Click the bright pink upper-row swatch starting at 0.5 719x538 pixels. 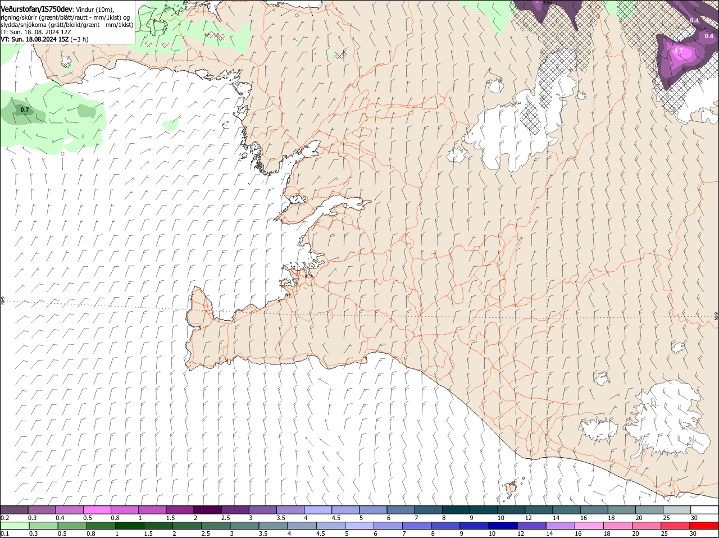[97, 510]
